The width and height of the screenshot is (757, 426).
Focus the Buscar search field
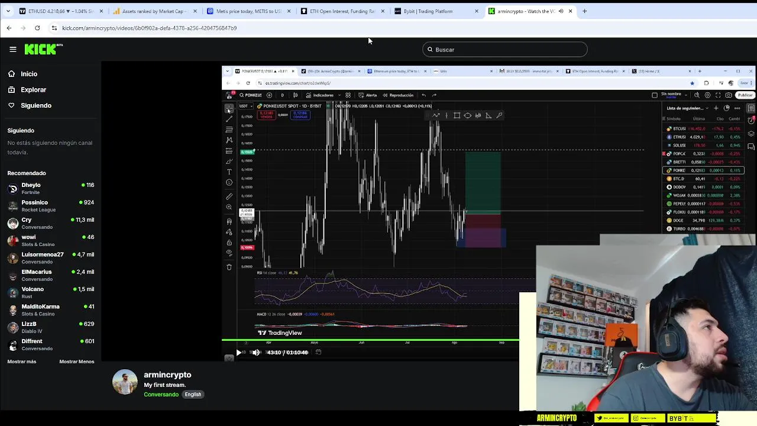pos(505,50)
